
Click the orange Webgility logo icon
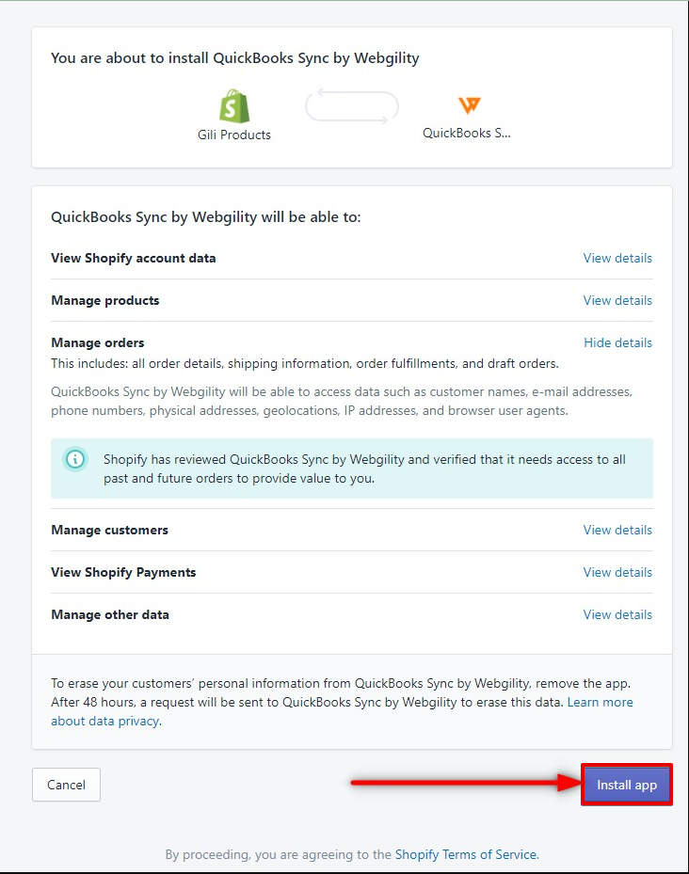(x=469, y=104)
